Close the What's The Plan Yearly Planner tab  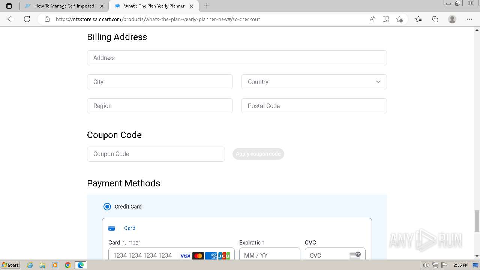click(191, 6)
